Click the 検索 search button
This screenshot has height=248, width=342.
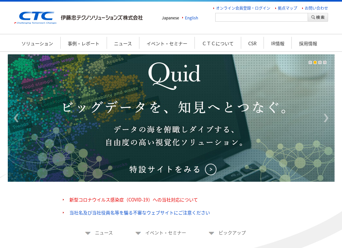[x=318, y=17]
